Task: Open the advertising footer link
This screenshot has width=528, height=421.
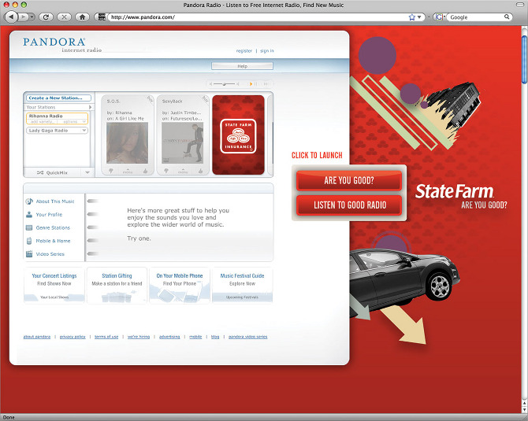Action: click(169, 337)
